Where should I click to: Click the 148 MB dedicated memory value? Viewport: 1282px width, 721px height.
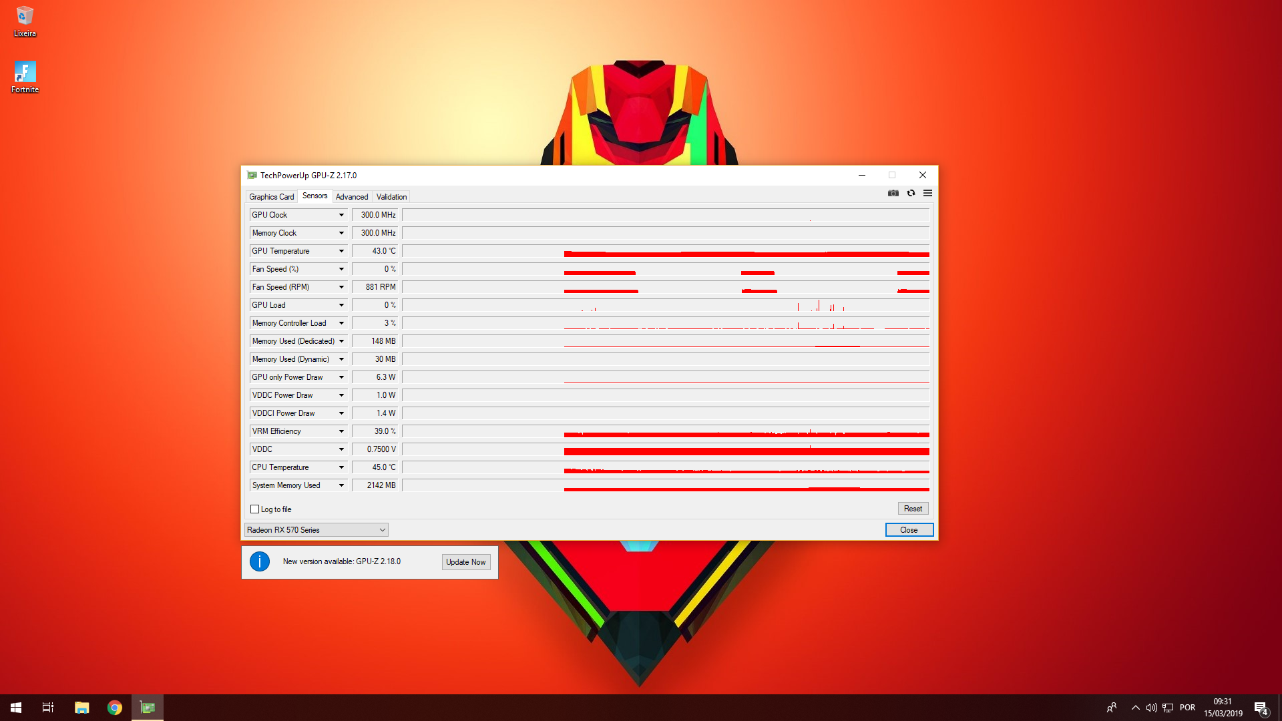tap(375, 341)
